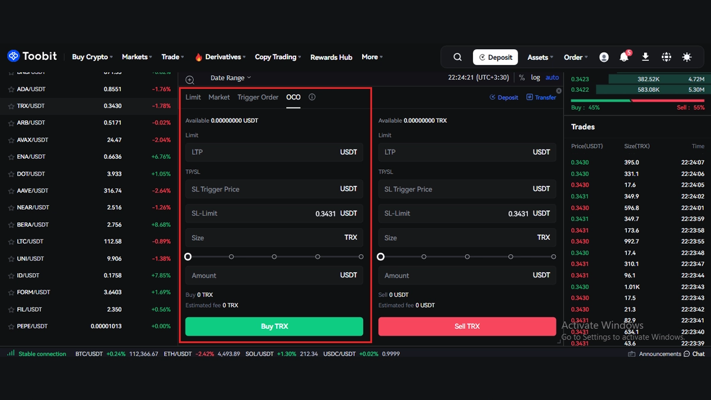Favorite the ADA/USDT star
711x400 pixels.
(x=11, y=89)
